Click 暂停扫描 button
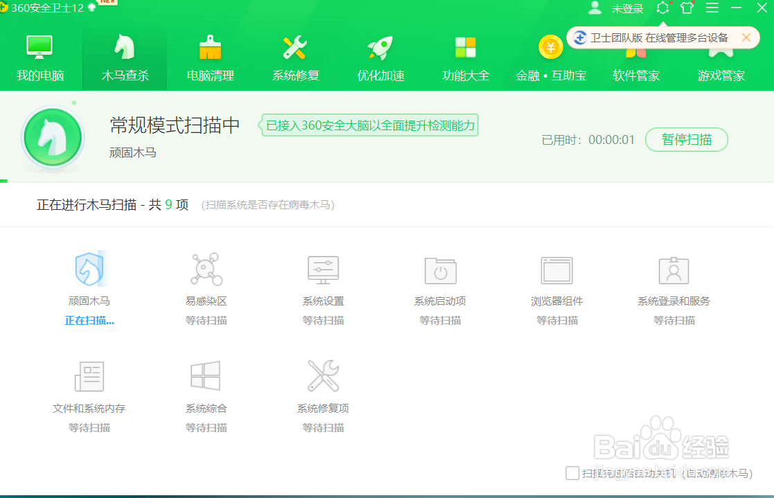The height and width of the screenshot is (498, 774). 687,140
